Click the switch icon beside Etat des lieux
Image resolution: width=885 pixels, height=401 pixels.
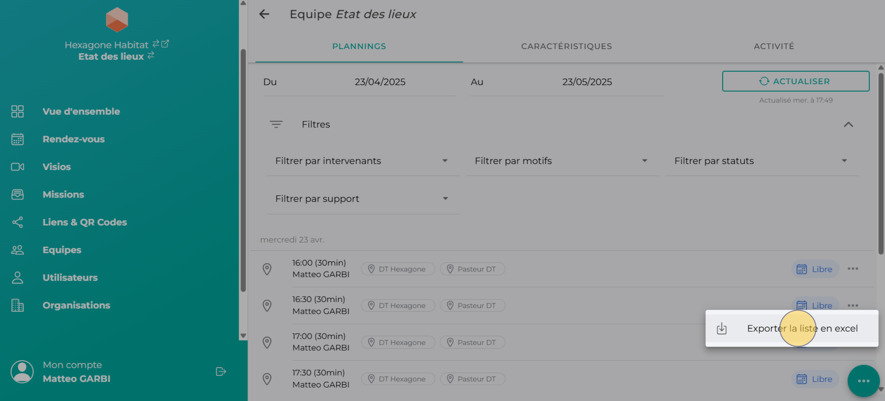tap(151, 56)
